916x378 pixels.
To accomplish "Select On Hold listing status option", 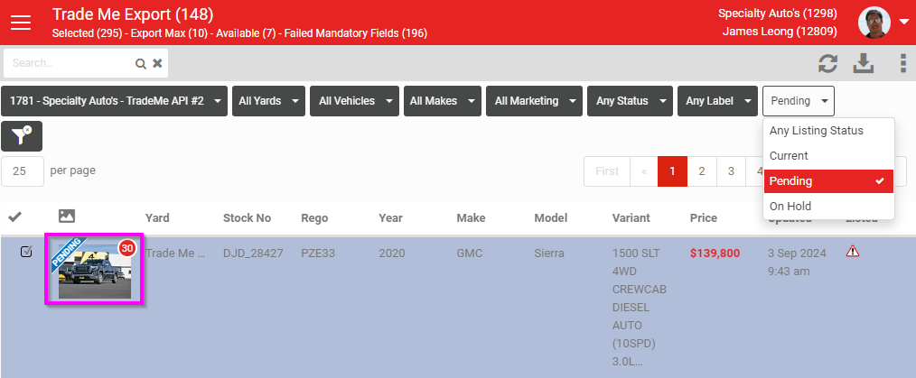I will (x=828, y=207).
